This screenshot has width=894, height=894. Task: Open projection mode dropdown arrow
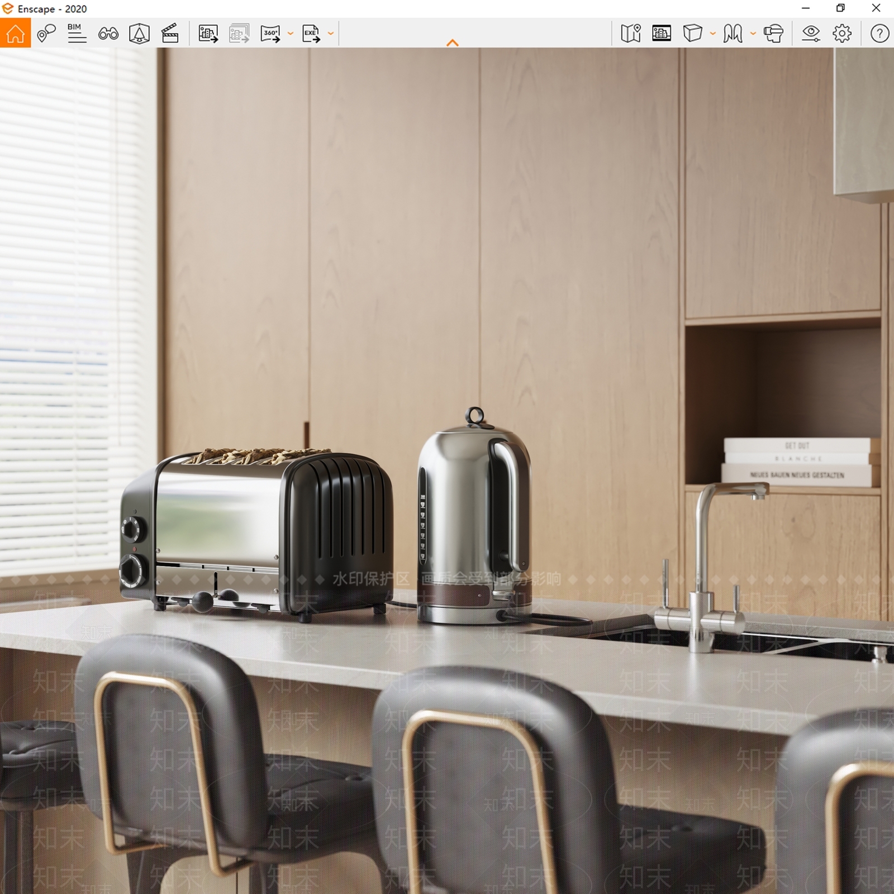(x=712, y=34)
